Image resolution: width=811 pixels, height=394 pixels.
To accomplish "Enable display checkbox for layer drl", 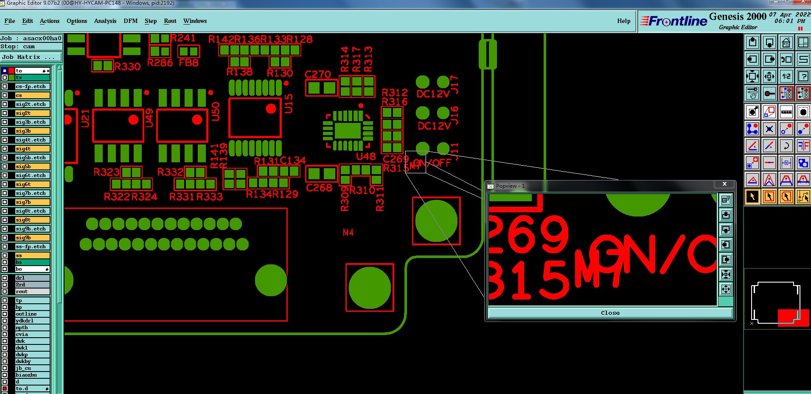I will [x=5, y=278].
